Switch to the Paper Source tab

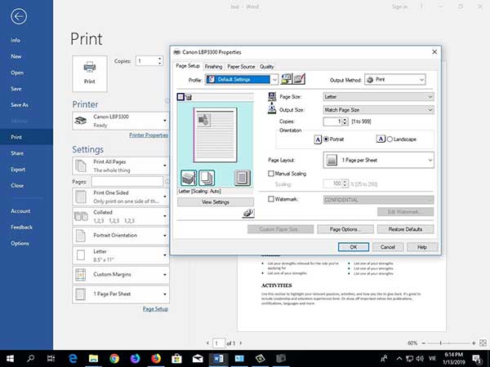(x=241, y=67)
